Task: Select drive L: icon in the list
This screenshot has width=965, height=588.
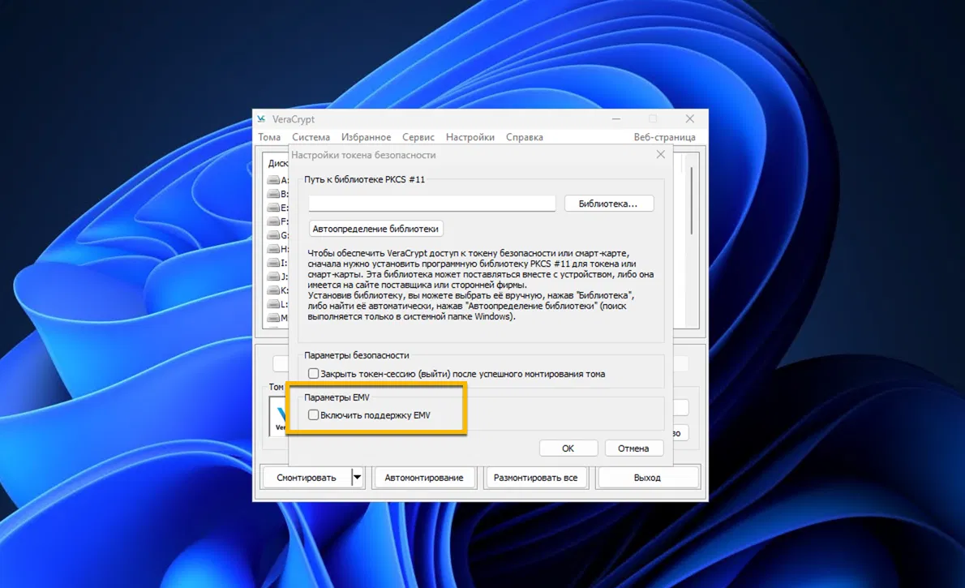Action: [x=273, y=304]
